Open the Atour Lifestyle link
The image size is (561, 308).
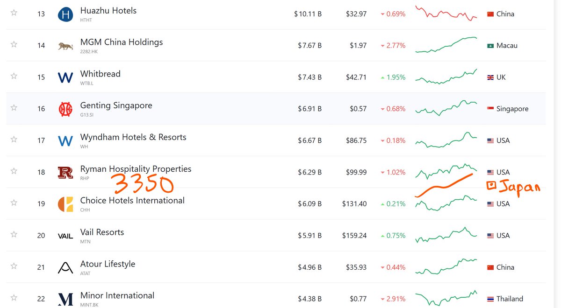click(x=108, y=264)
